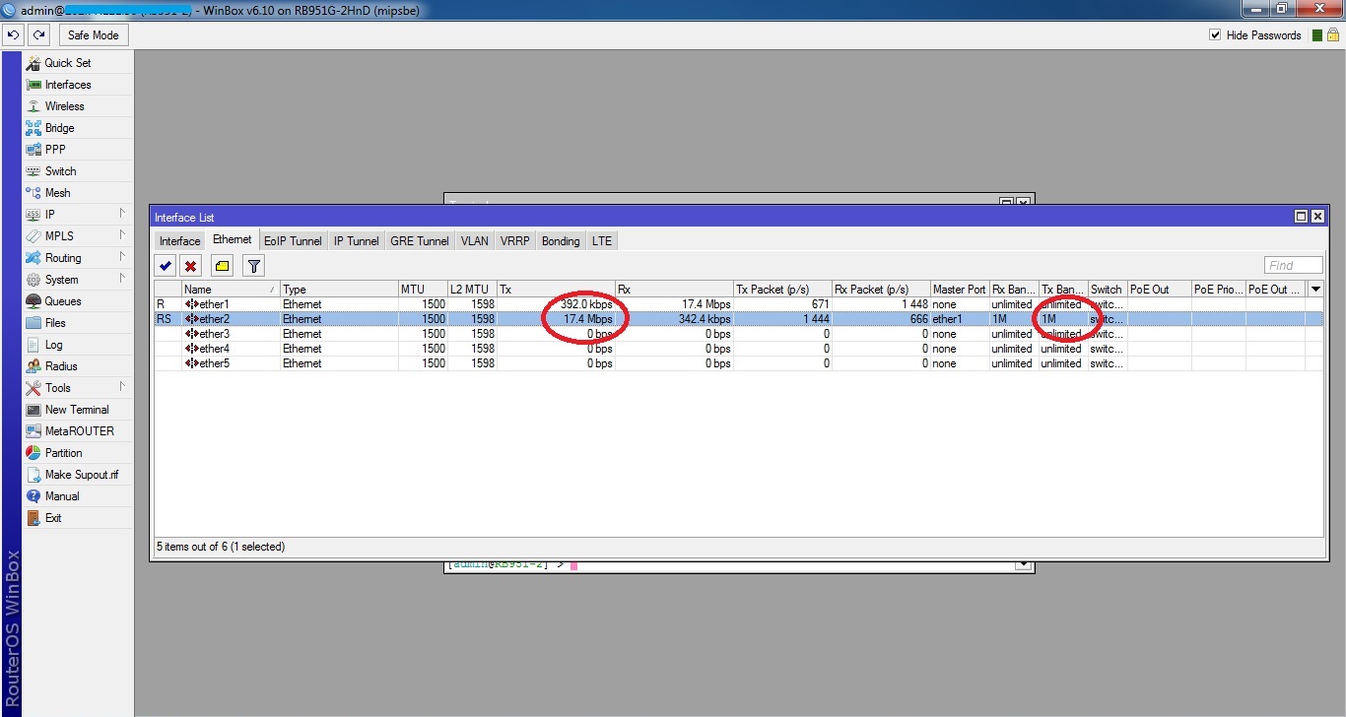
Task: Add a comment to the selected interface
Action: [222, 265]
